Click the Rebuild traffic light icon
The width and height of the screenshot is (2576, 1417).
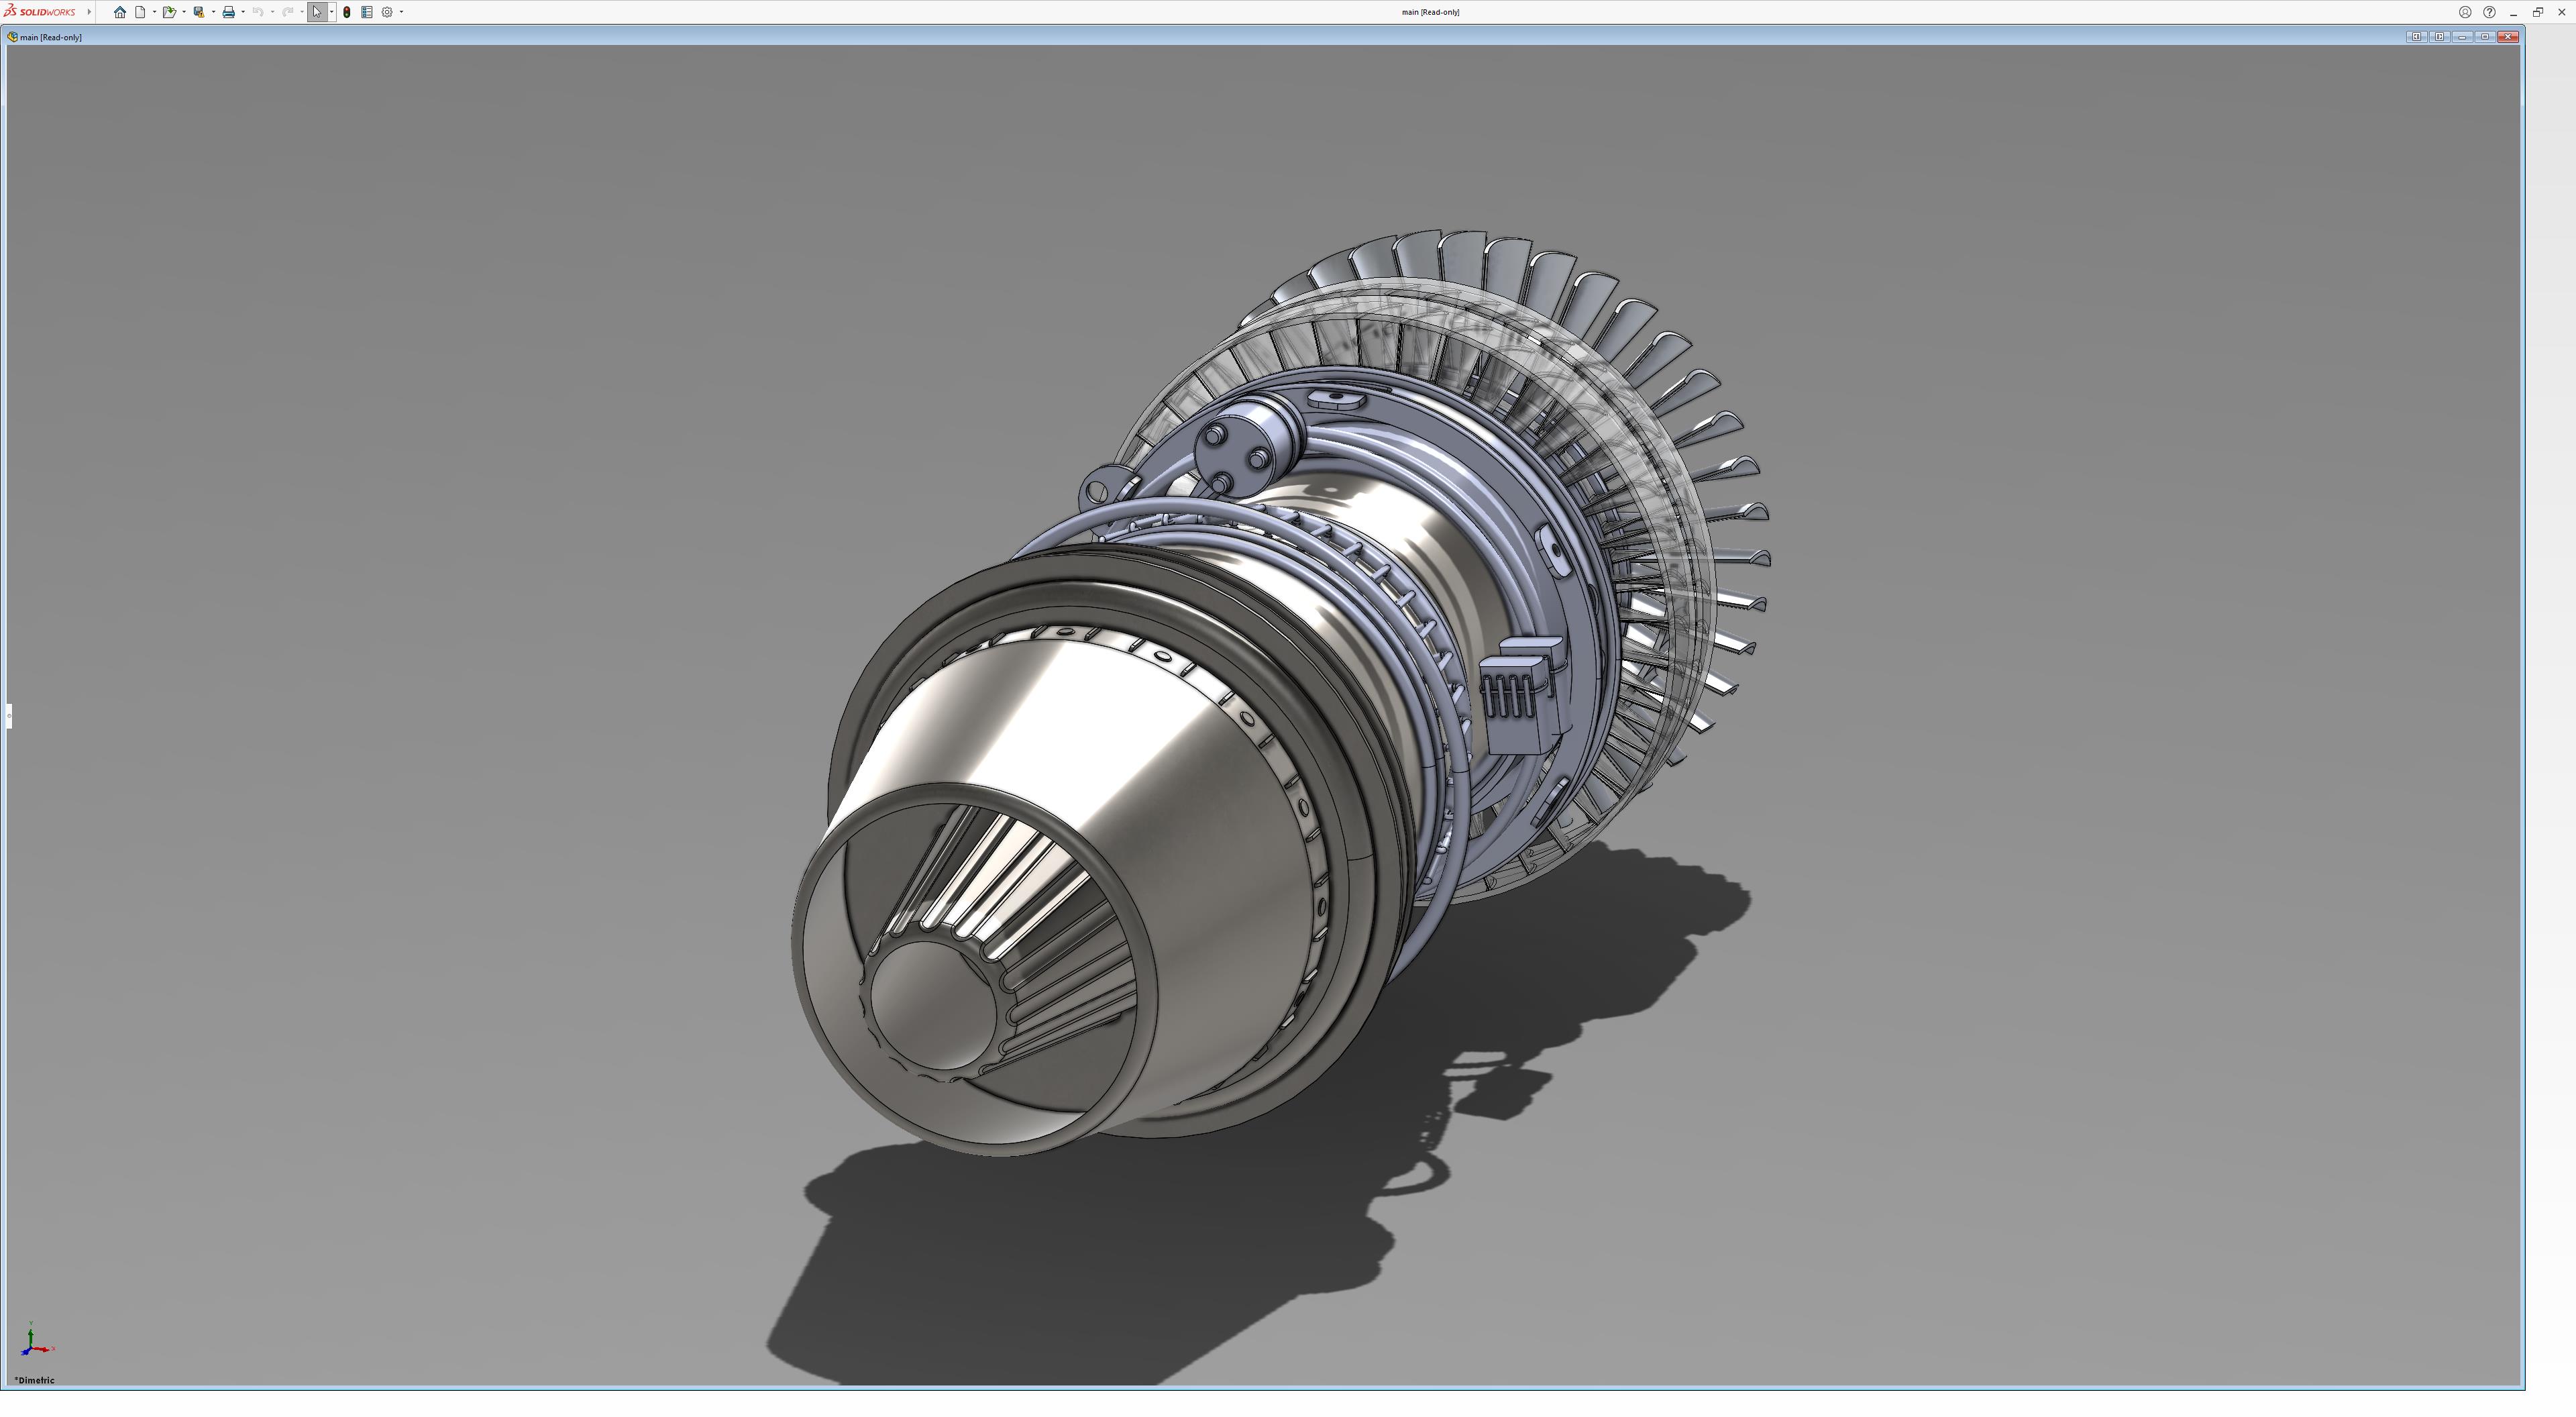(x=347, y=12)
